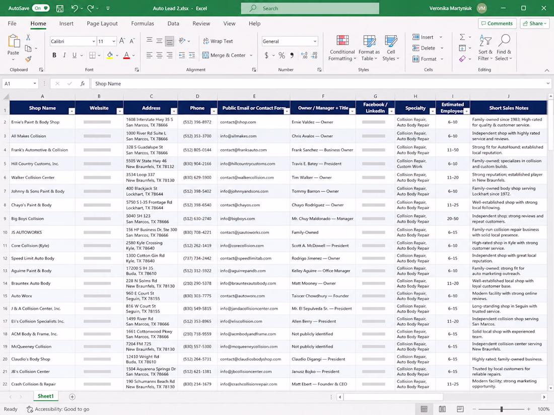The width and height of the screenshot is (554, 415).
Task: Switch to the Data tab
Action: click(x=173, y=23)
